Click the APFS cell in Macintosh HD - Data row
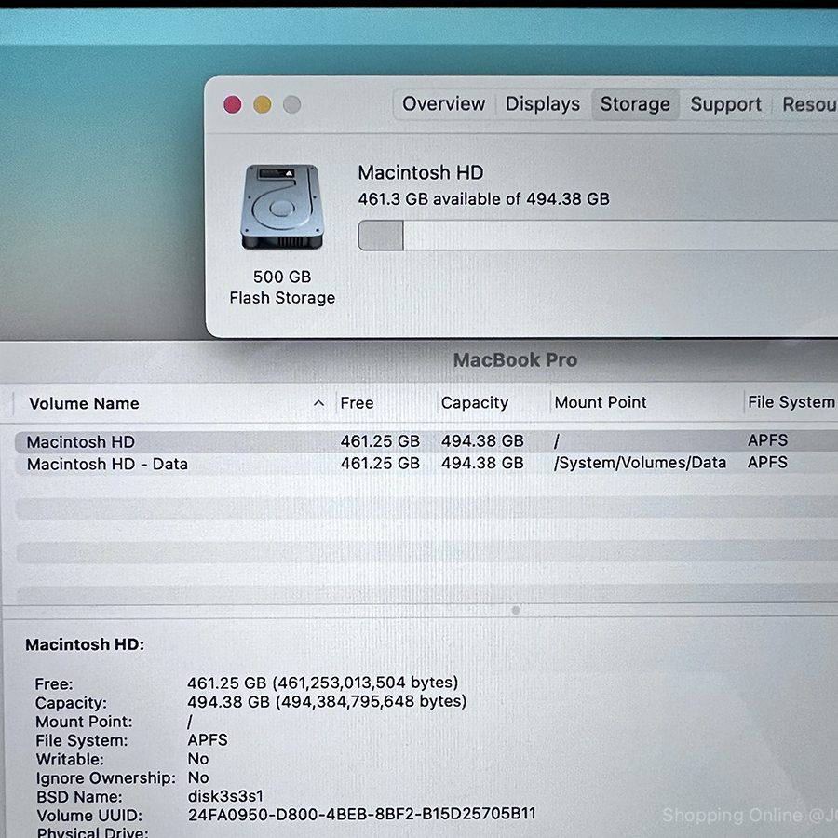This screenshot has width=838, height=838. click(767, 462)
